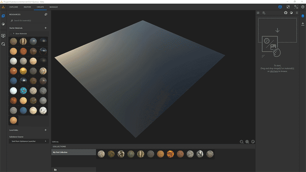Select the lone last material below the grid
Viewport: 306px width, 172px height.
pos(13,120)
